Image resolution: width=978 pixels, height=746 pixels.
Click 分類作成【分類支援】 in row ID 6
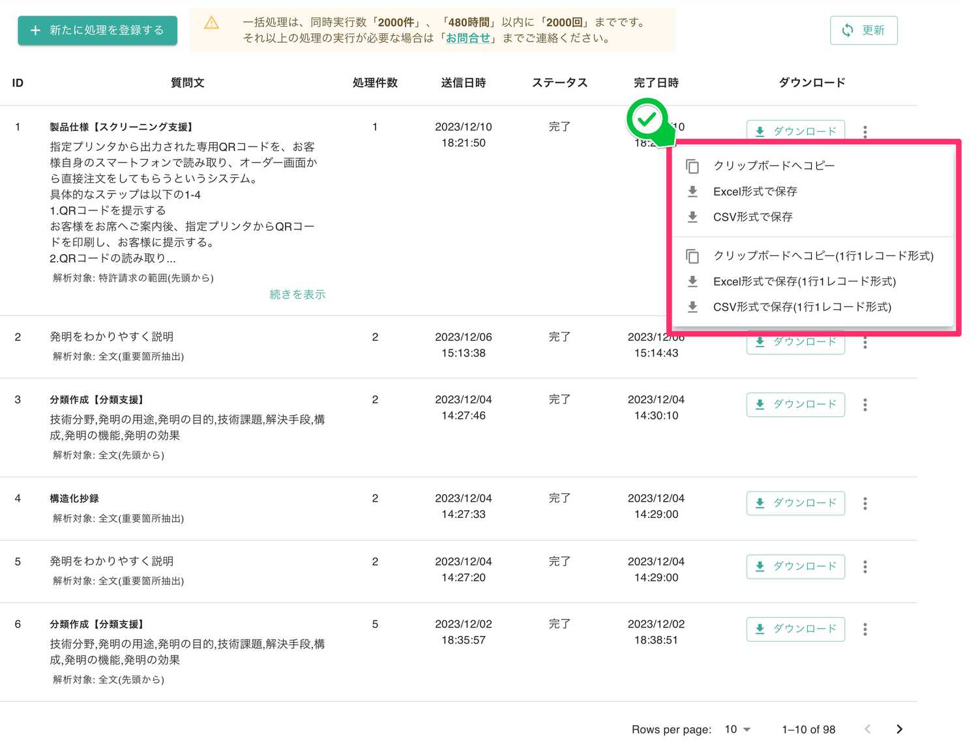(97, 624)
